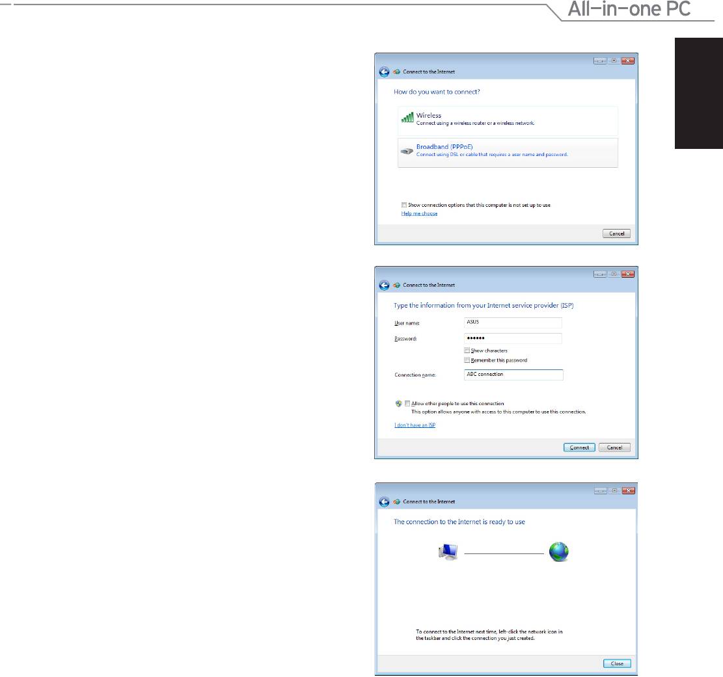This screenshot has height=677, width=723.
Task: Click the Connection name text box
Action: point(513,375)
